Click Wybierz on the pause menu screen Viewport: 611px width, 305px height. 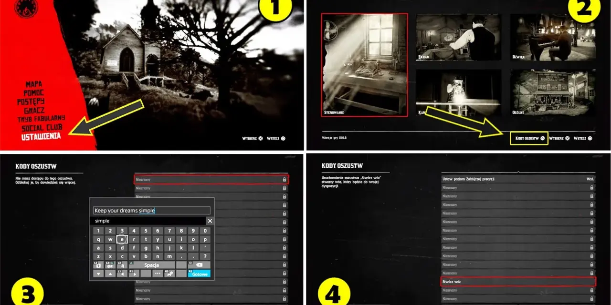[253, 139]
